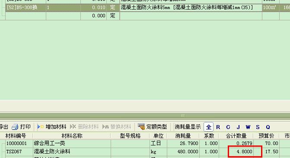The width and height of the screenshot is (290, 158).
Task: Click the greyed-out 替换材料 button
Action: point(117,127)
